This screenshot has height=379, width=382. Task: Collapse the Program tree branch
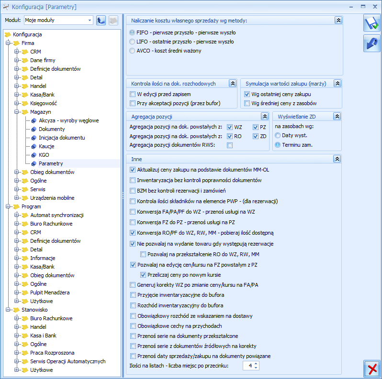coord(8,206)
